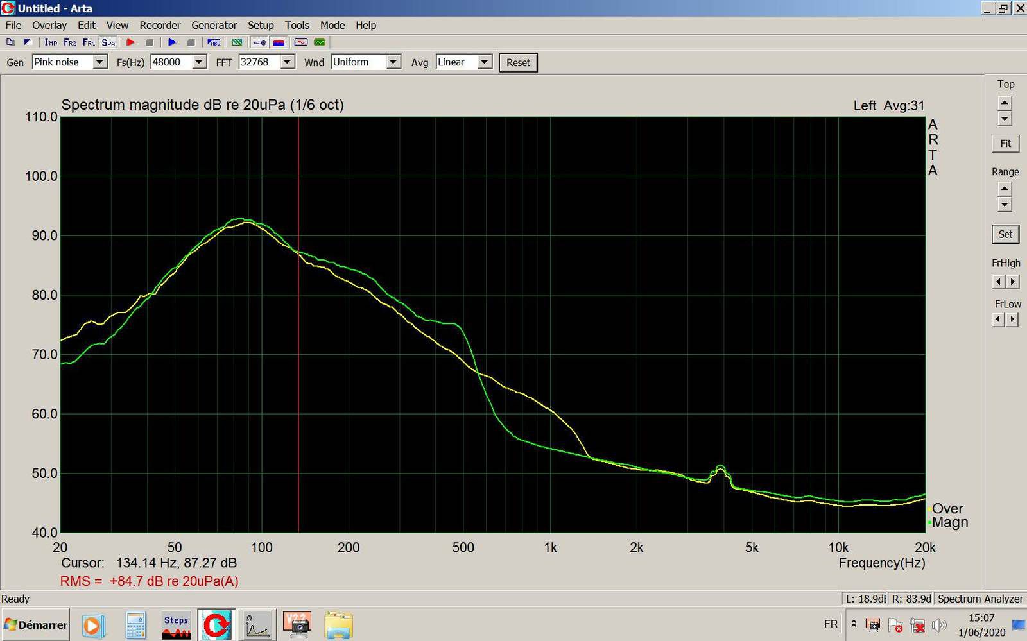Click the red cursor line in graph
Screen dimensions: 1027x641
coord(298,324)
